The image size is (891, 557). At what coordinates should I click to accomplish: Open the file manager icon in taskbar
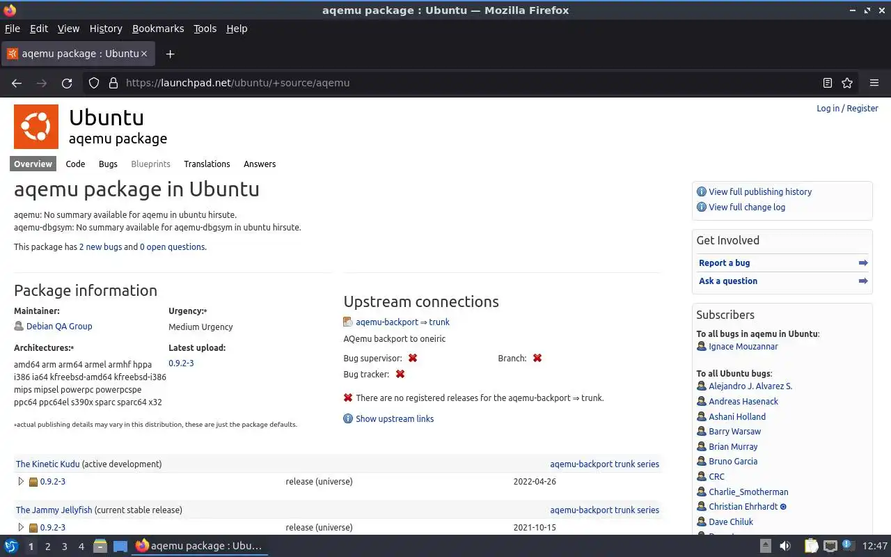coord(100,546)
